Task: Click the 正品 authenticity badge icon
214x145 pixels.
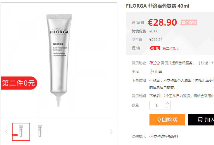Action: coord(152,71)
